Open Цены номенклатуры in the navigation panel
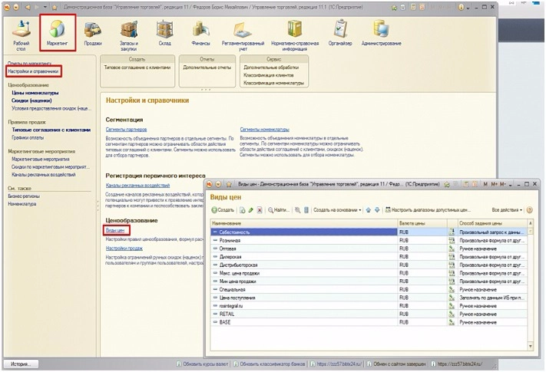546x372 pixels. [x=33, y=92]
